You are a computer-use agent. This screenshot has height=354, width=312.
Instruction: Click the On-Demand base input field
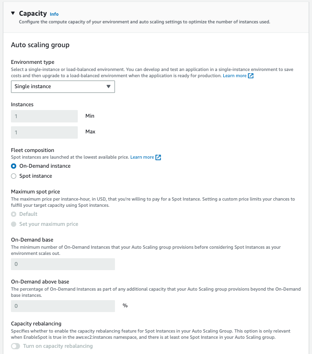(x=62, y=264)
